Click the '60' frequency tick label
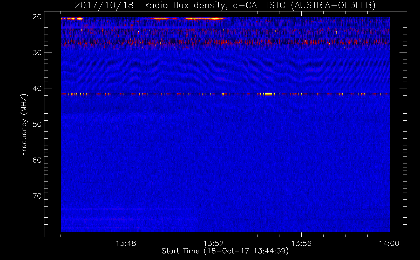The height and width of the screenshot is (260, 420). click(x=37, y=160)
